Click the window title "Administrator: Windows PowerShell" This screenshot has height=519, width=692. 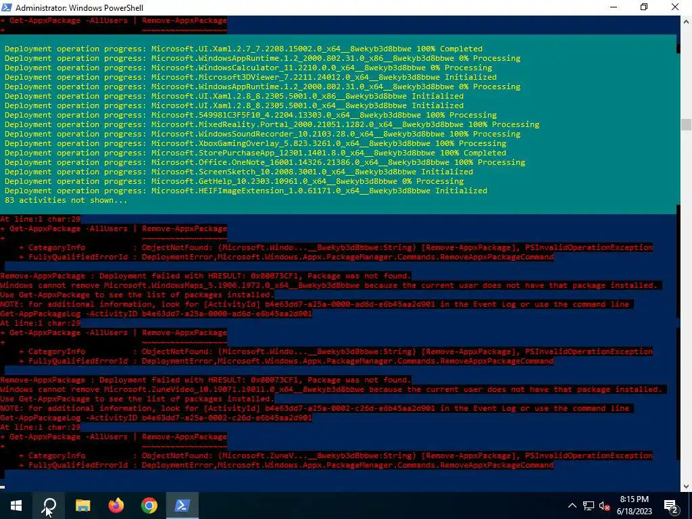point(80,8)
